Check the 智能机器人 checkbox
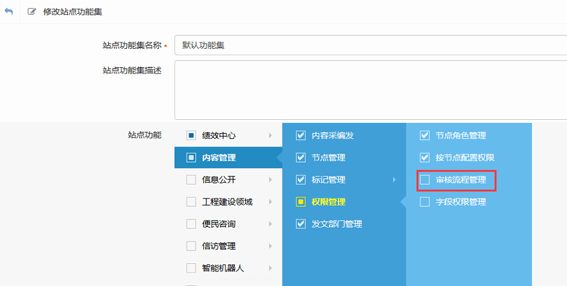The image size is (567, 286). tap(191, 268)
